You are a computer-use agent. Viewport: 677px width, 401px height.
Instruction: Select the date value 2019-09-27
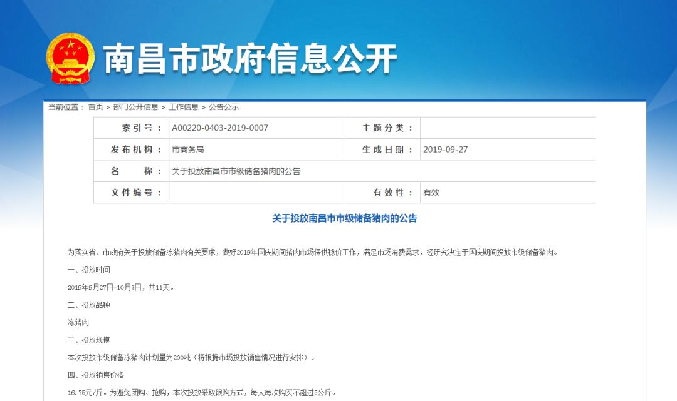point(445,150)
